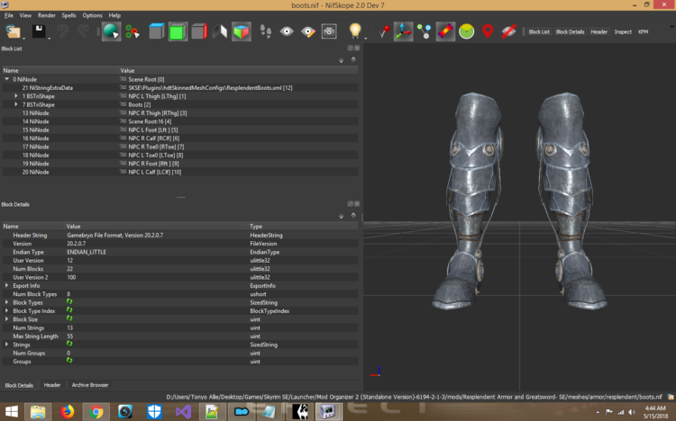Expand the 1 BSTriShape node
The height and width of the screenshot is (421, 676).
[16, 96]
